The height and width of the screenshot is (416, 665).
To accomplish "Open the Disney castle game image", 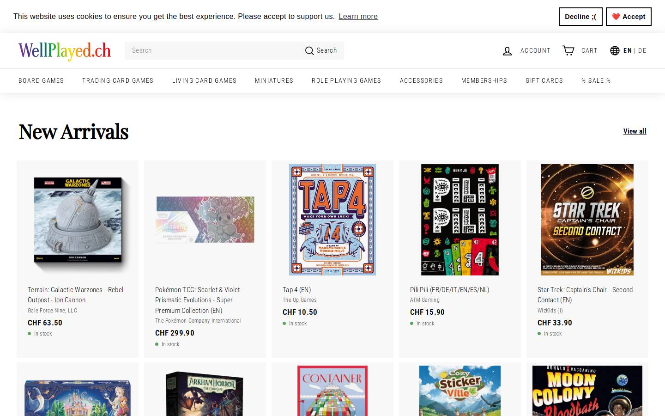I will 78,398.
